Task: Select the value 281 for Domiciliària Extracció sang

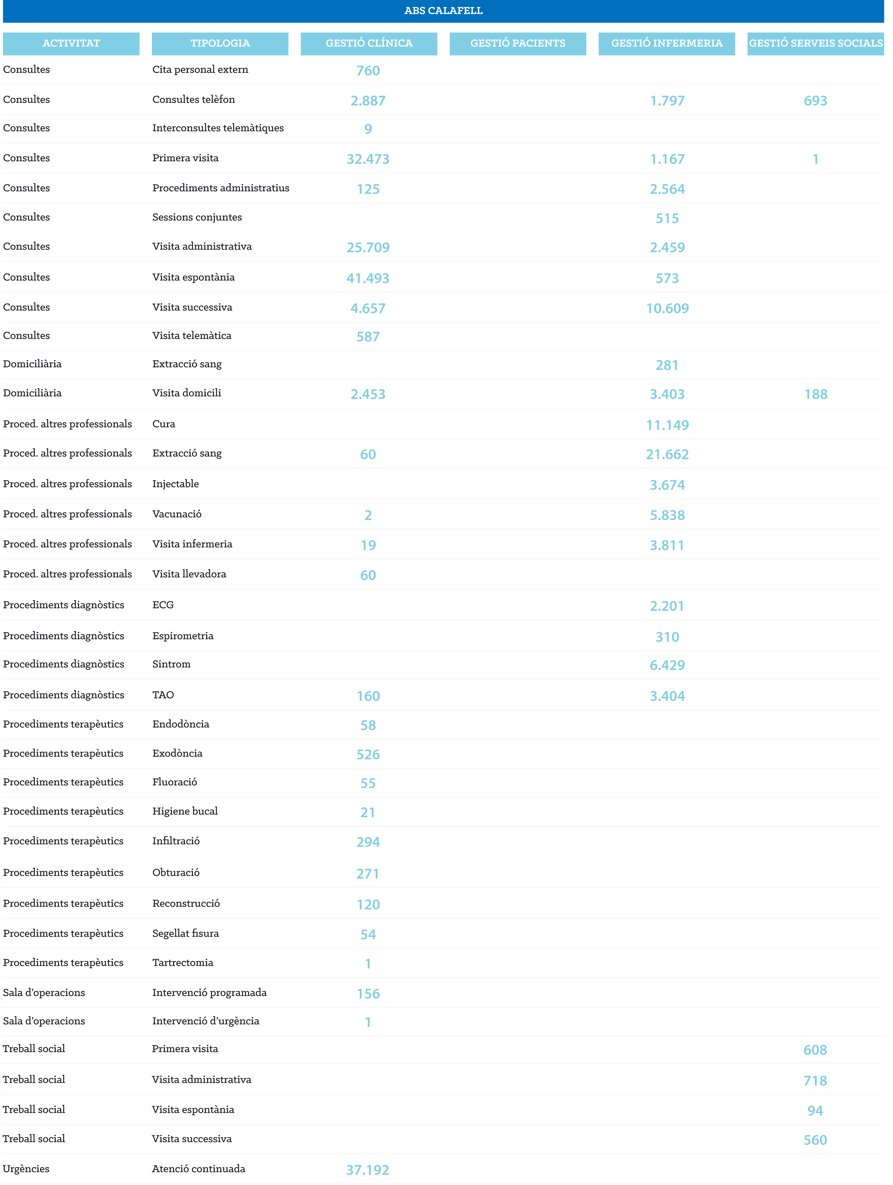Action: (667, 365)
